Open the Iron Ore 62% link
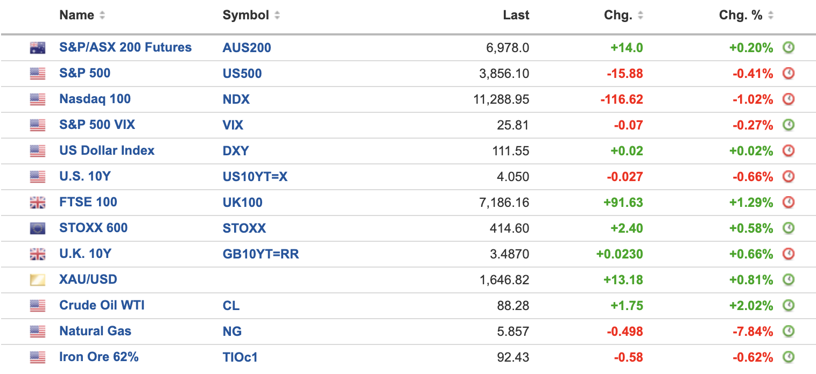This screenshot has height=374, width=816. pos(99,357)
